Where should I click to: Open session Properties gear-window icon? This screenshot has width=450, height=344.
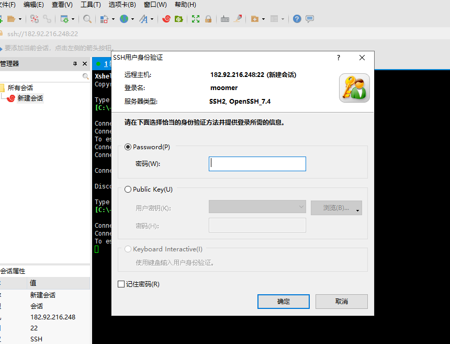(64, 19)
